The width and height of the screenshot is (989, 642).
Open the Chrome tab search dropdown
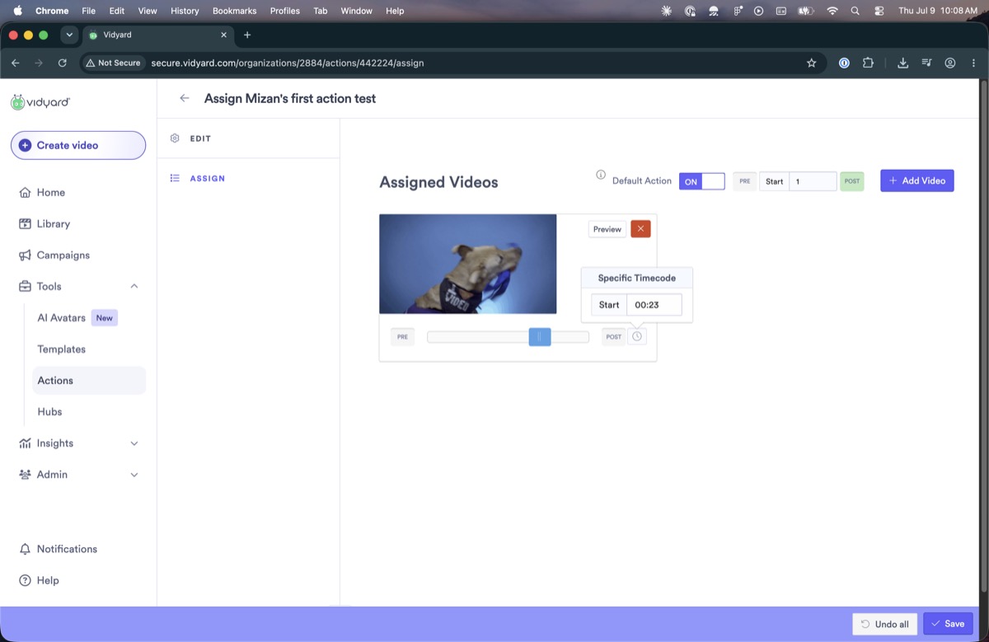coord(69,35)
